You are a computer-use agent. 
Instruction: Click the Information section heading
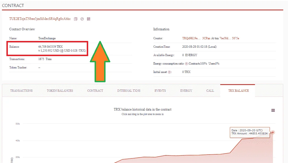point(161,29)
